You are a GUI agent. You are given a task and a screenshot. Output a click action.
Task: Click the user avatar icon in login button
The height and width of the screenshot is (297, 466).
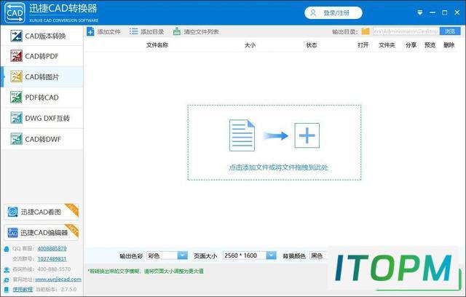pos(313,13)
